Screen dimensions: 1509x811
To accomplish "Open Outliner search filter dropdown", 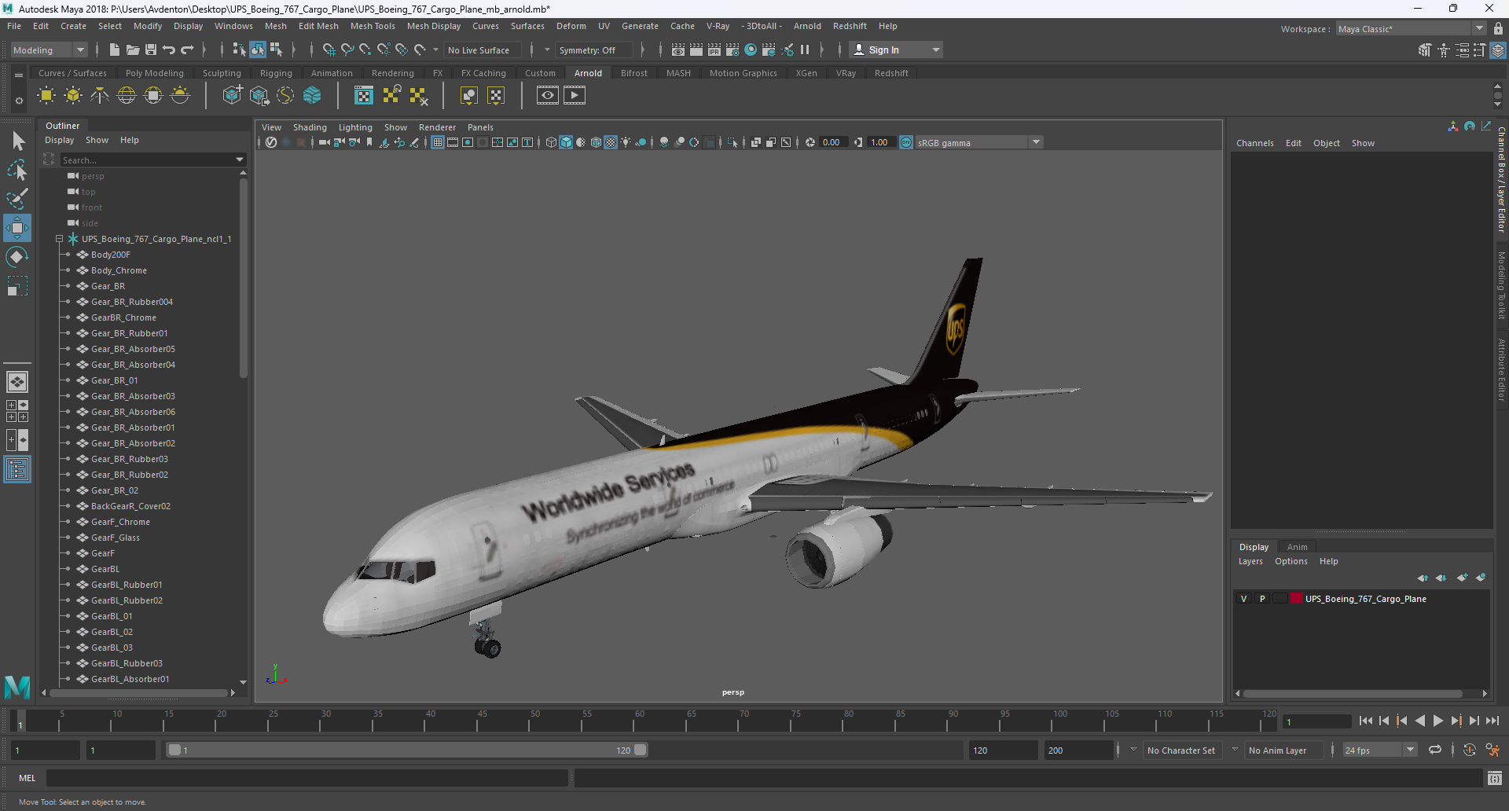I will point(240,160).
